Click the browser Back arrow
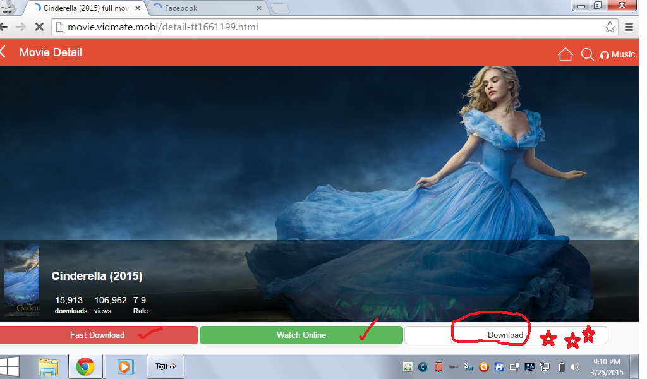 click(x=4, y=27)
